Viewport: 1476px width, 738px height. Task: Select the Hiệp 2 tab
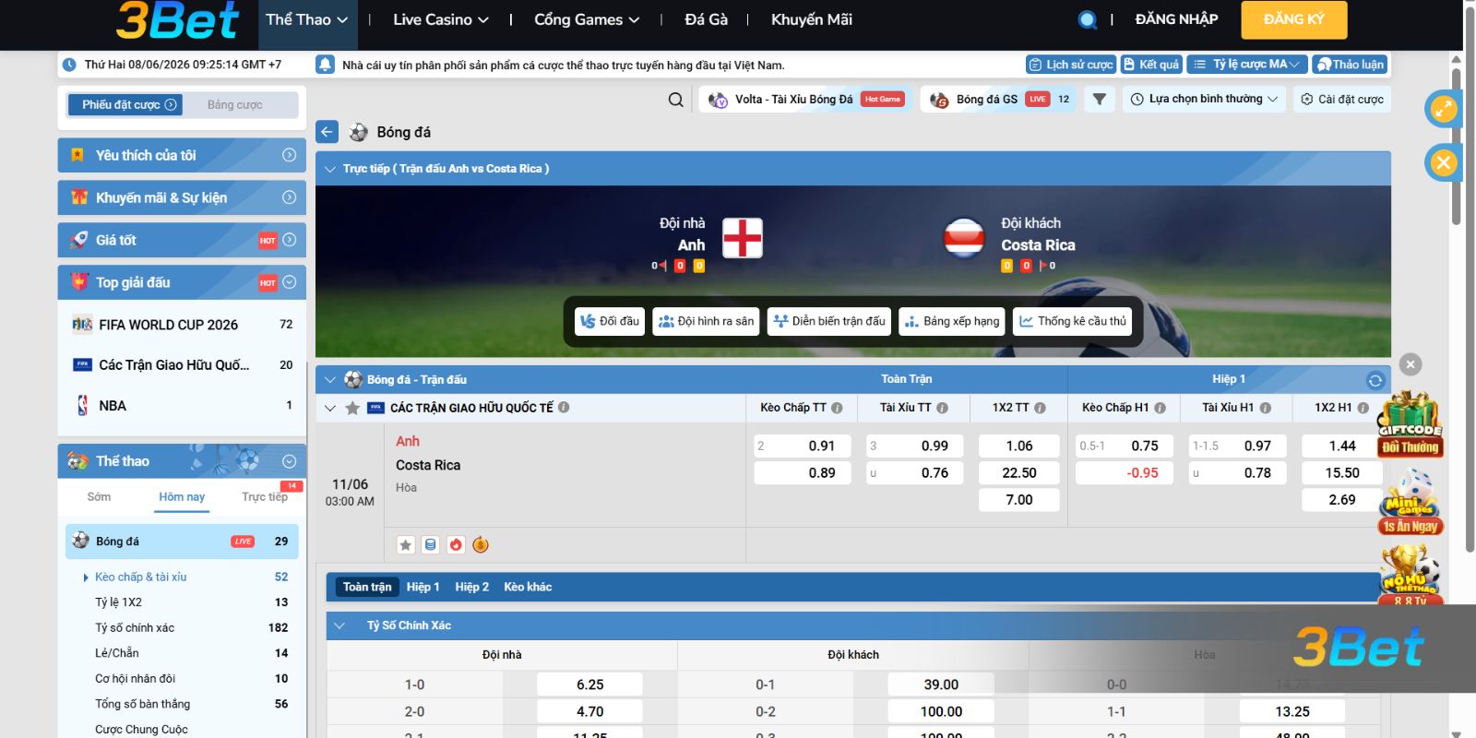(x=471, y=587)
